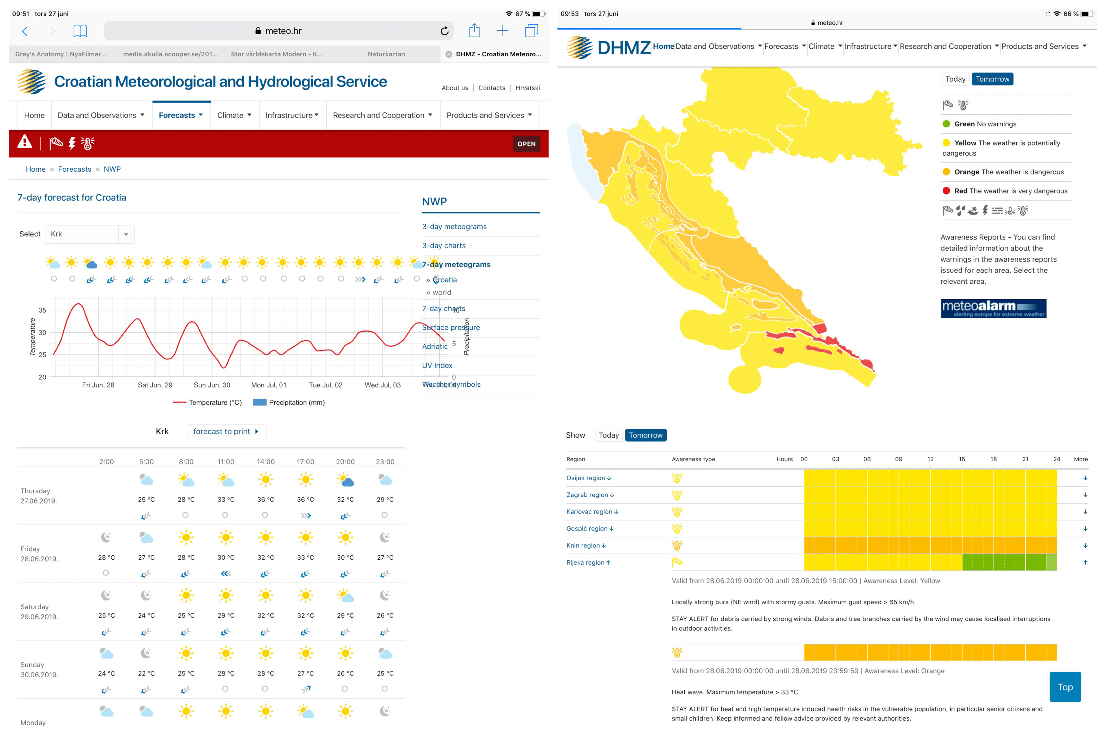Click the thunderstorm lightning icon in red banner
Screen dimensions: 1106x737
pyautogui.click(x=72, y=143)
